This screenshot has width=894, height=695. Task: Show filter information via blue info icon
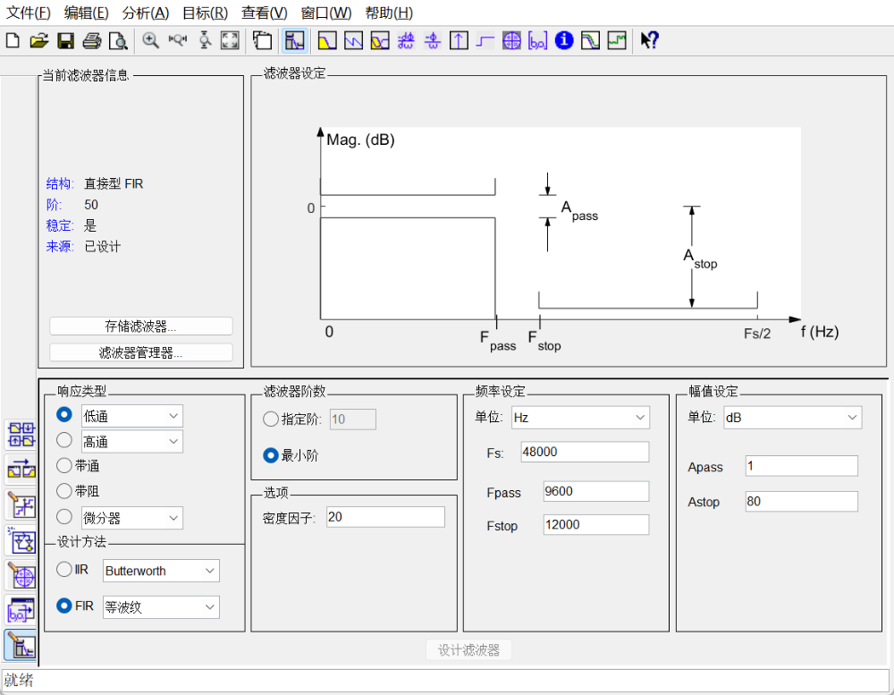[x=564, y=40]
